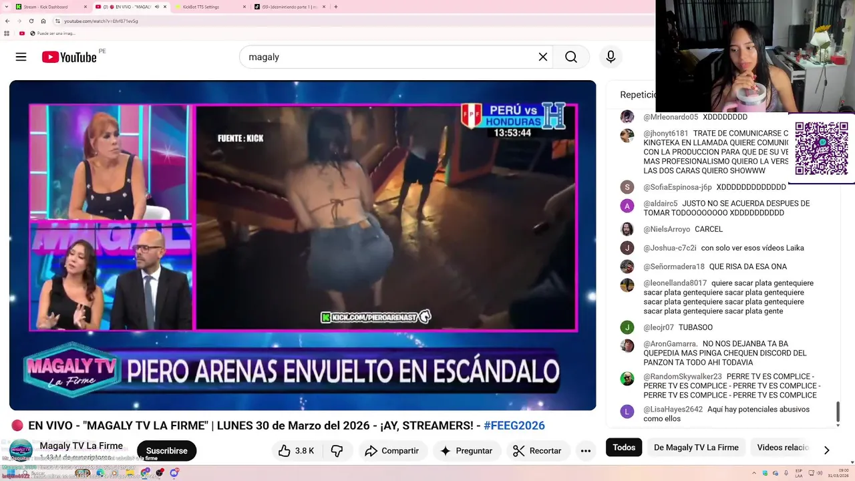Click @AronGamarra. chat username
The image size is (855, 481).
[670, 344]
